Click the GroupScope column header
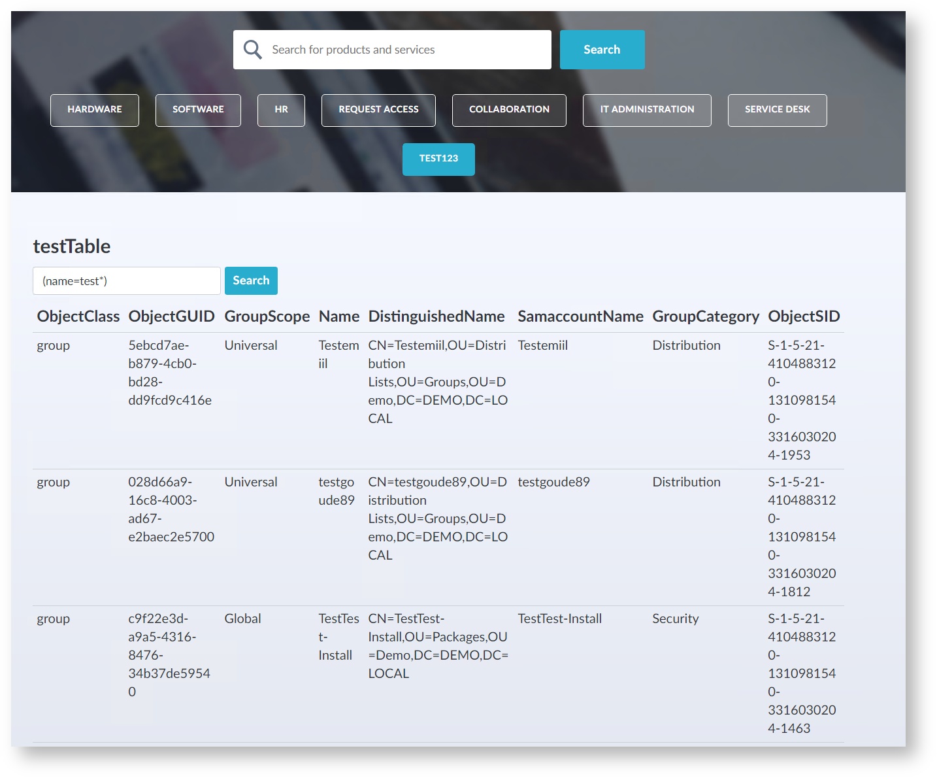 coord(267,316)
